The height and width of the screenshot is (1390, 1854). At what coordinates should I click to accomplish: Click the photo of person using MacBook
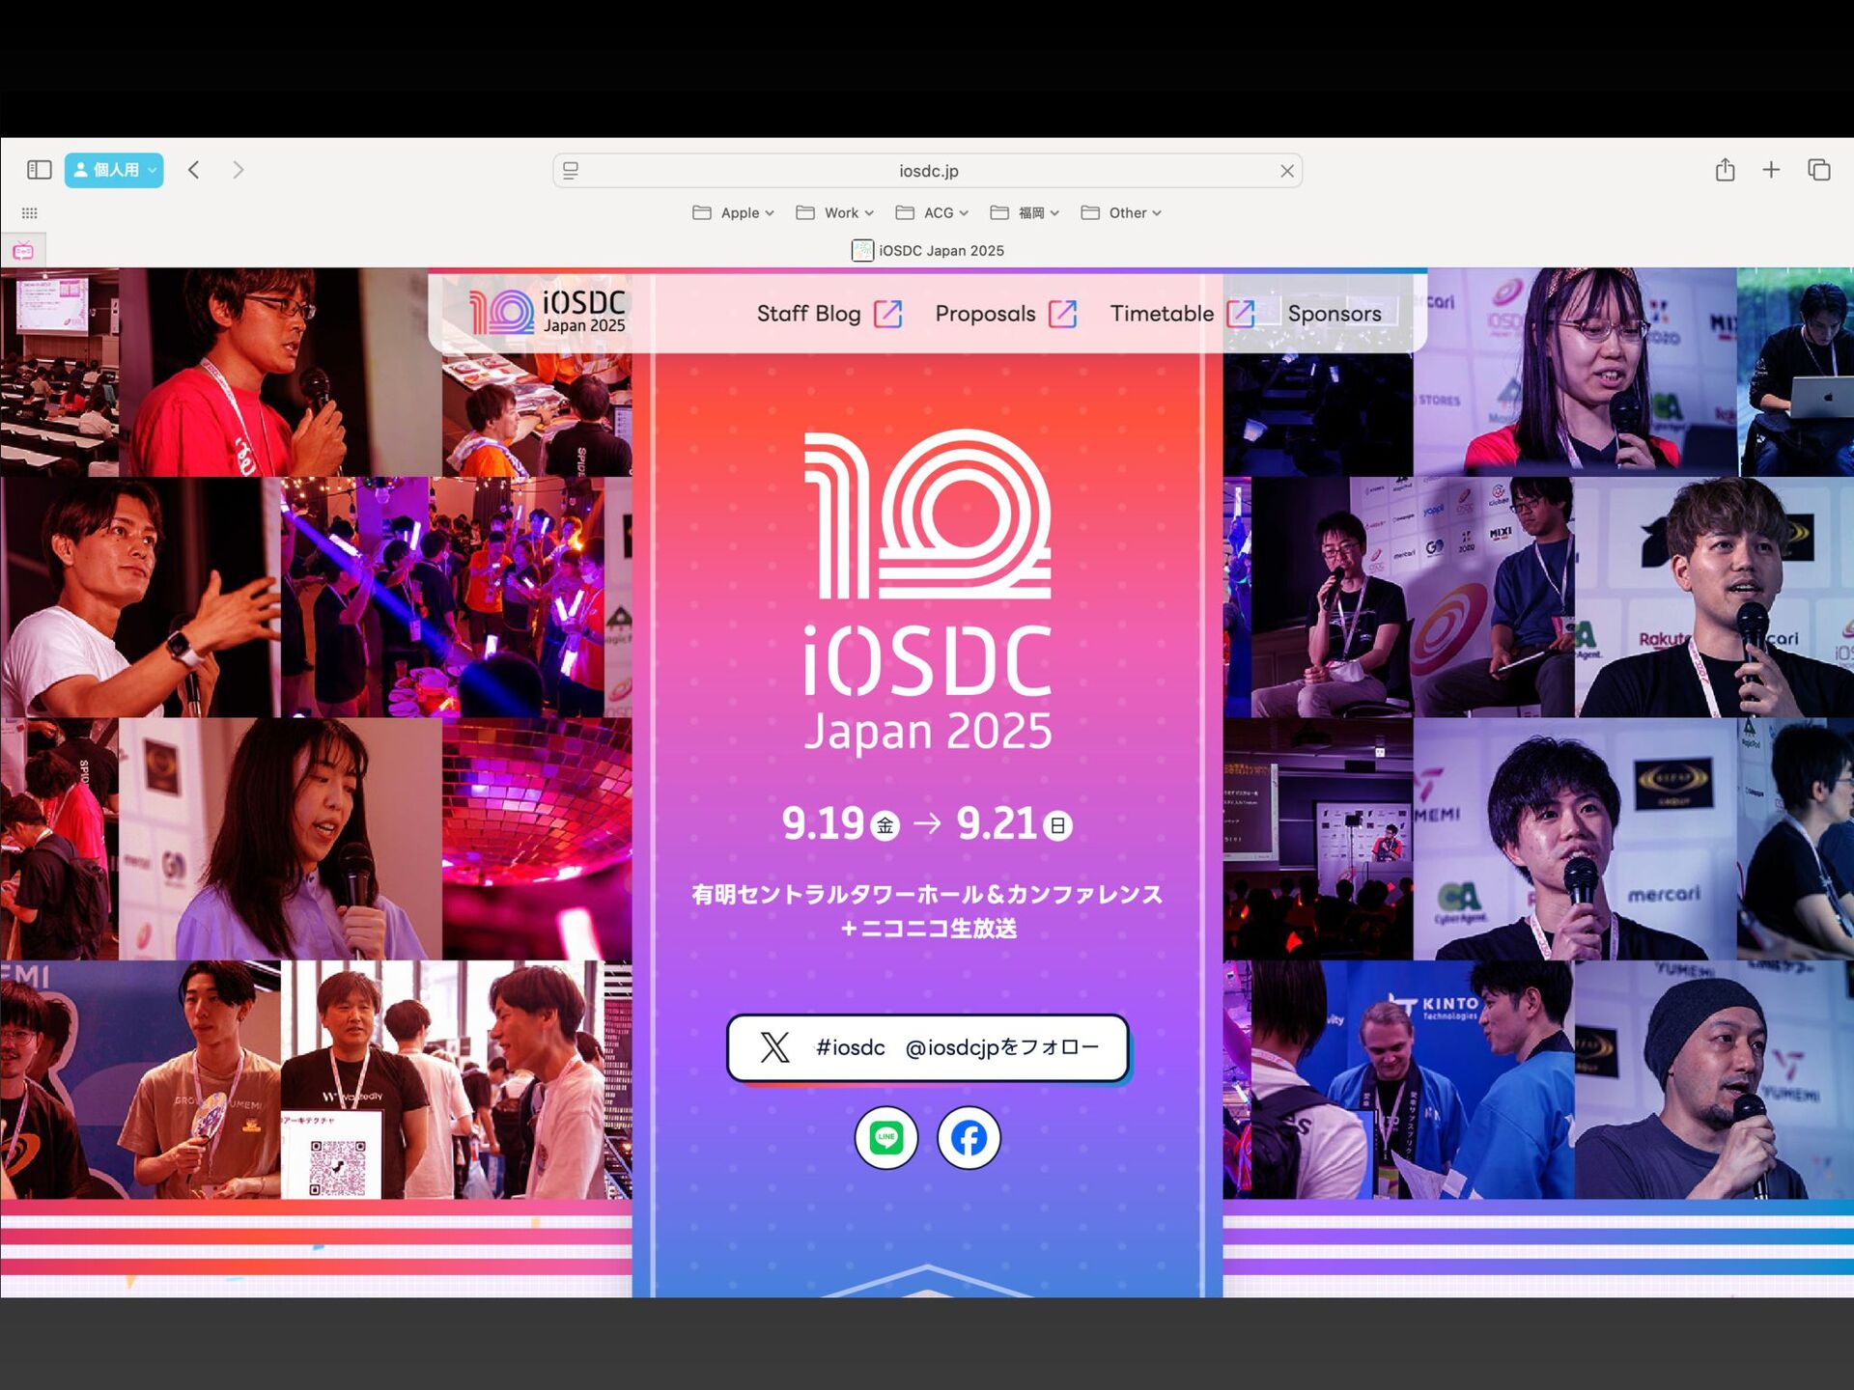point(1795,372)
